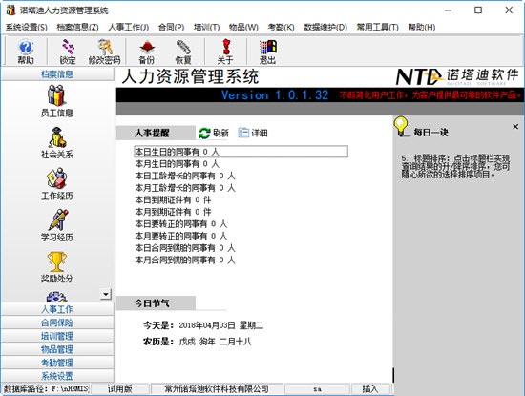Open 修改密码 change password tool
Image resolution: width=525 pixels, height=396 pixels.
[x=104, y=52]
